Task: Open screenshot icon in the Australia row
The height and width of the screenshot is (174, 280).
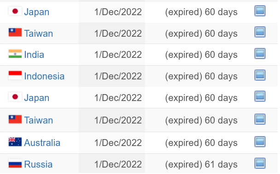Action: [260, 142]
